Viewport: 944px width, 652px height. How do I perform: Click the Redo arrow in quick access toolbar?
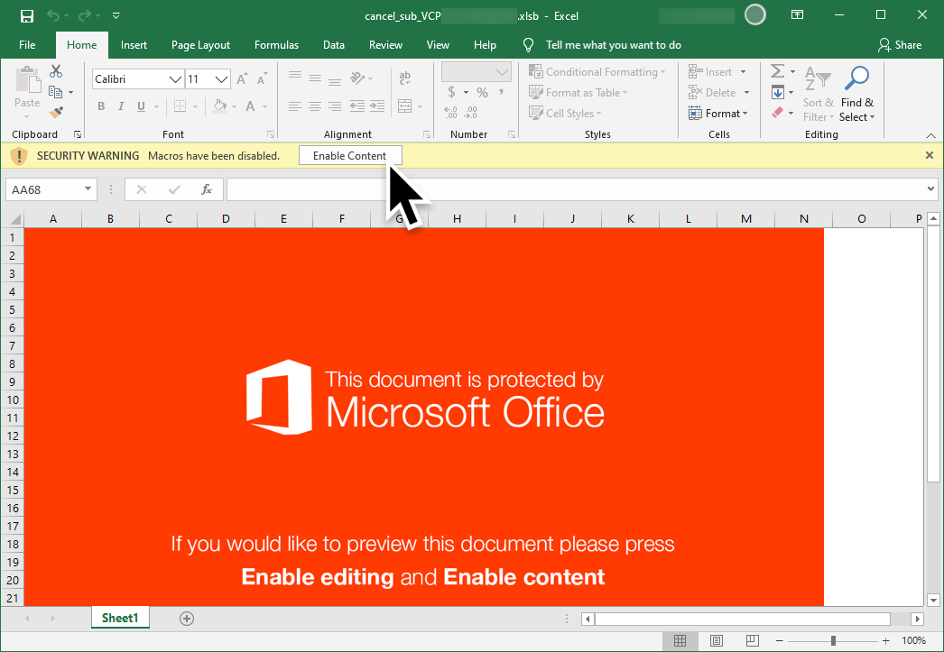[x=85, y=15]
